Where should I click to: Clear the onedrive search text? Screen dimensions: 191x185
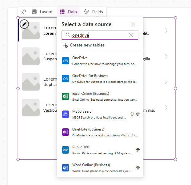point(131,35)
